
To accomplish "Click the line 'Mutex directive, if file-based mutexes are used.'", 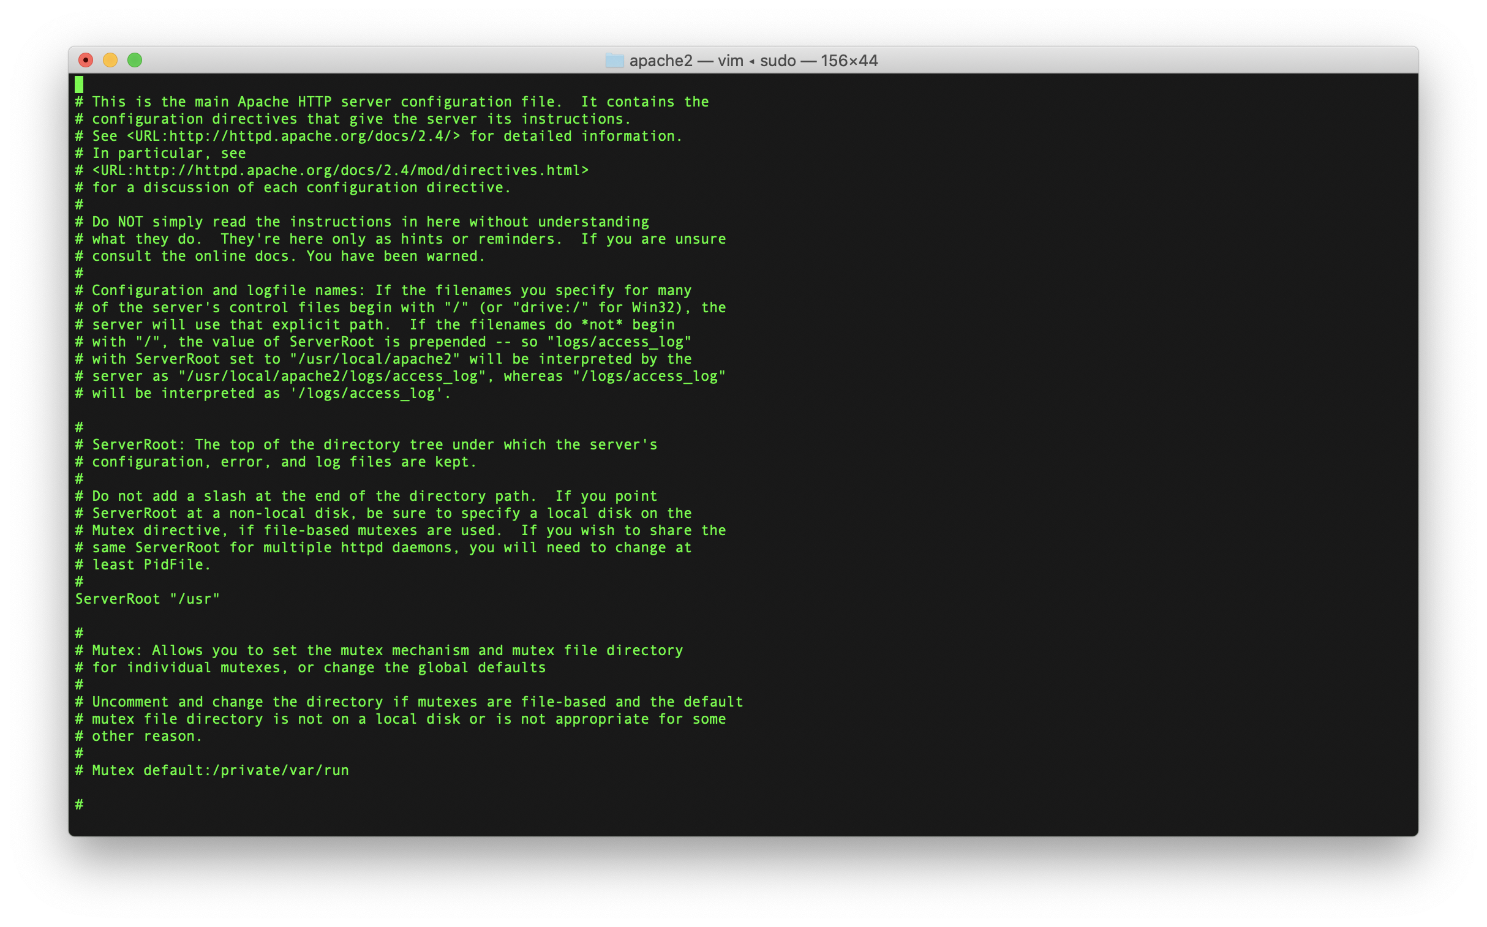I will pos(401,531).
